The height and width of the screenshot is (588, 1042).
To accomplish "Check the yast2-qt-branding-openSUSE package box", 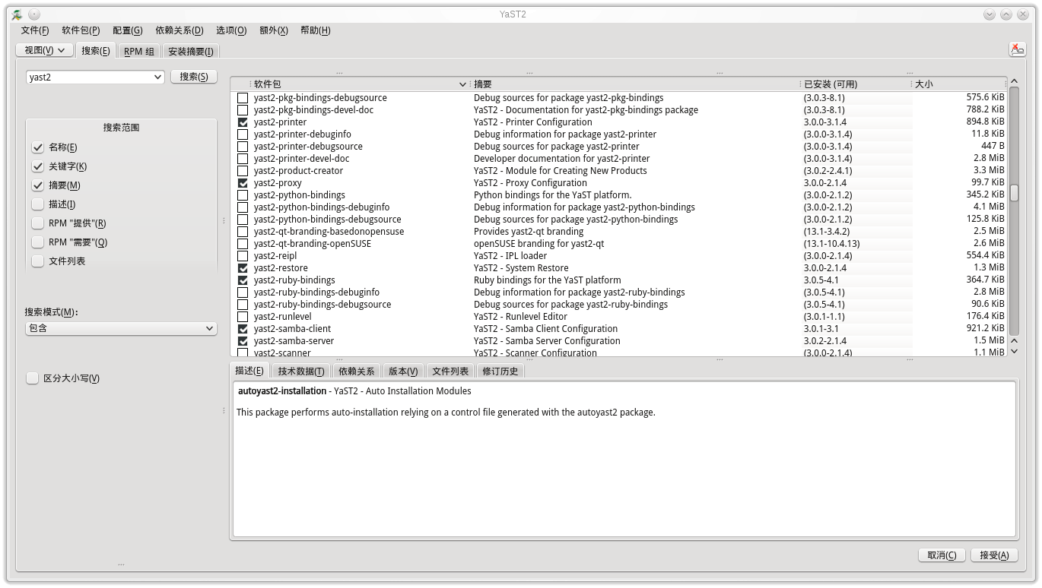I will point(243,244).
